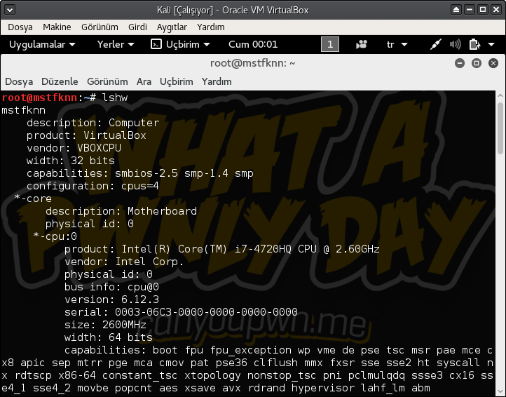This screenshot has height=397, width=506.
Task: Click the VirtualBox window roll-up arrow button
Action: pos(457,10)
